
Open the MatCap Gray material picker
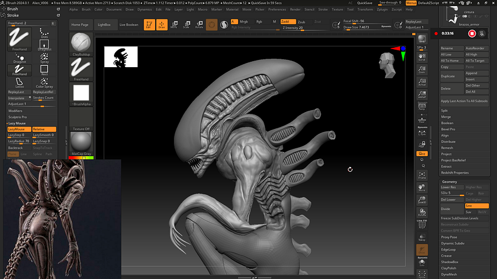pos(81,143)
